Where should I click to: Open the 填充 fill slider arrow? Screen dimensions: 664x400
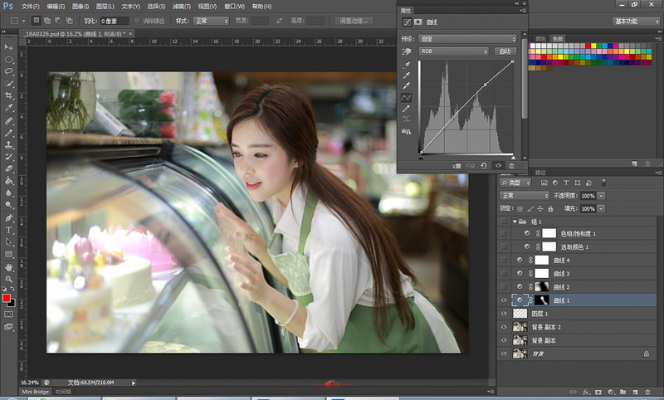(x=601, y=208)
